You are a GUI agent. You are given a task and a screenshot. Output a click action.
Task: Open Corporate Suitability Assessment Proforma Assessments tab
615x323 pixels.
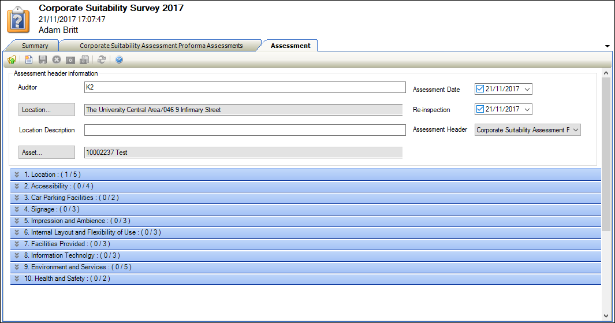coord(161,46)
